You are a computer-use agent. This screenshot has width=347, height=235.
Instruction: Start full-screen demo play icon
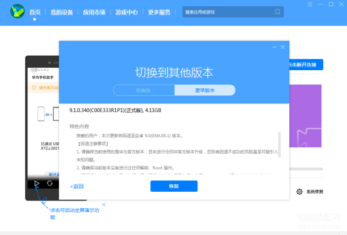(x=37, y=183)
